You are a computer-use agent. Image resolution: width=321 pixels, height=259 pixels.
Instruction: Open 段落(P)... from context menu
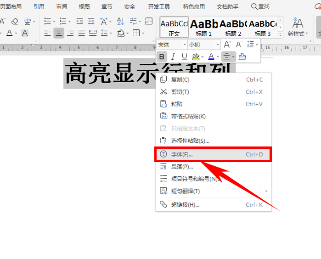point(214,167)
